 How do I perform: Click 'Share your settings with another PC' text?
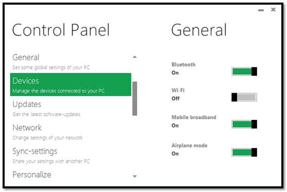[51, 161]
